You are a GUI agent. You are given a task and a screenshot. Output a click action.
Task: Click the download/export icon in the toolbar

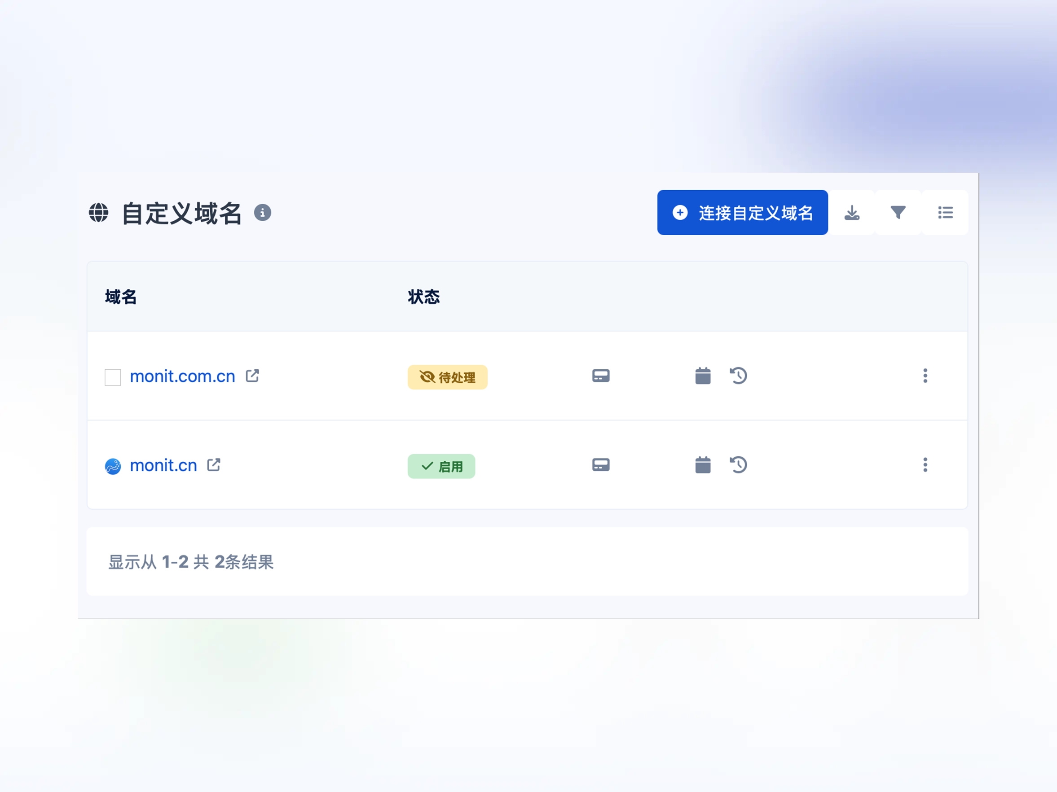pos(853,213)
